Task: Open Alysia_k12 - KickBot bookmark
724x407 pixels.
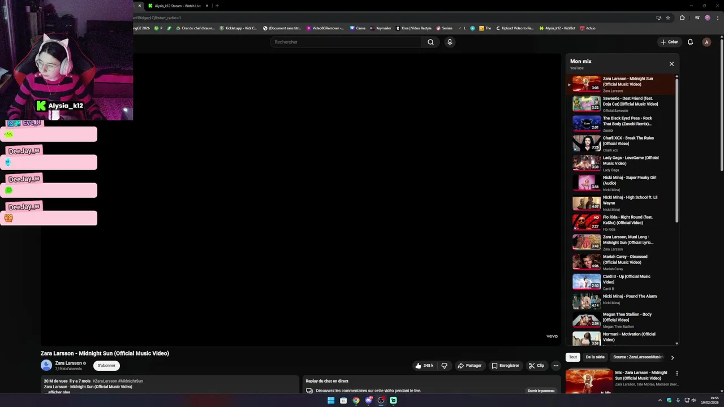Action: tap(557, 28)
